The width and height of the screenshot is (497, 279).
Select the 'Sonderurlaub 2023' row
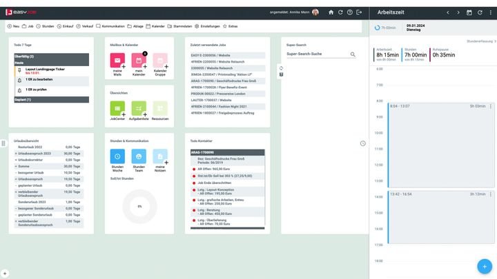(x=49, y=202)
